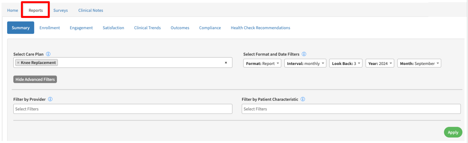Open Health Check Recommendations report
Viewport: 468px width, 143px height.
point(260,28)
